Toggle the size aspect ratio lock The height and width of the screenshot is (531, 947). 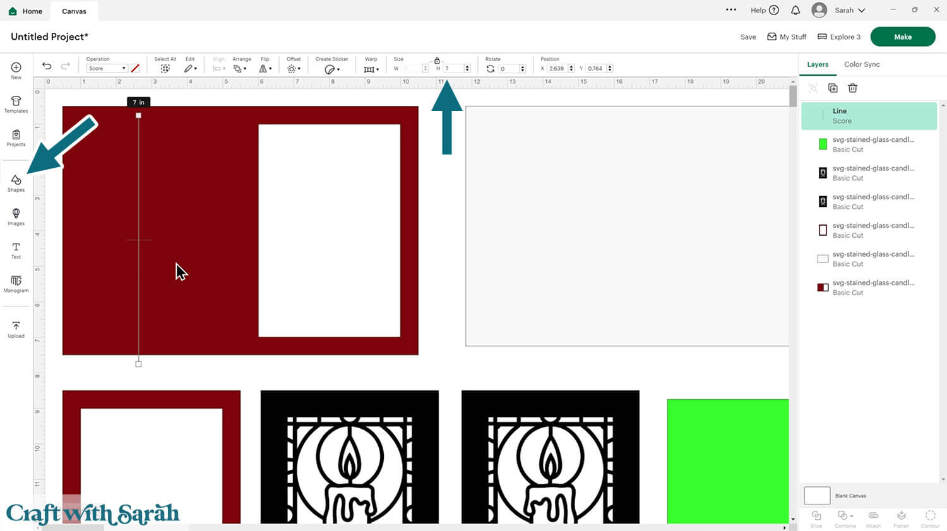tap(437, 61)
